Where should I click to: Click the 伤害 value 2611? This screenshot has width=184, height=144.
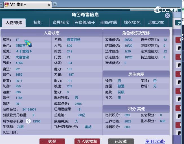pyautogui.click(x=19, y=81)
